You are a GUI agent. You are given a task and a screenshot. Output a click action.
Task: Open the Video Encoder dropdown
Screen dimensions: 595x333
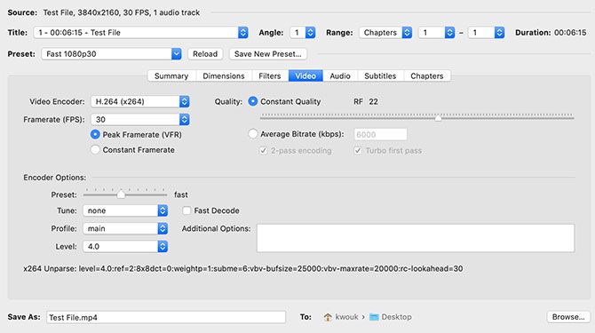[x=140, y=101]
